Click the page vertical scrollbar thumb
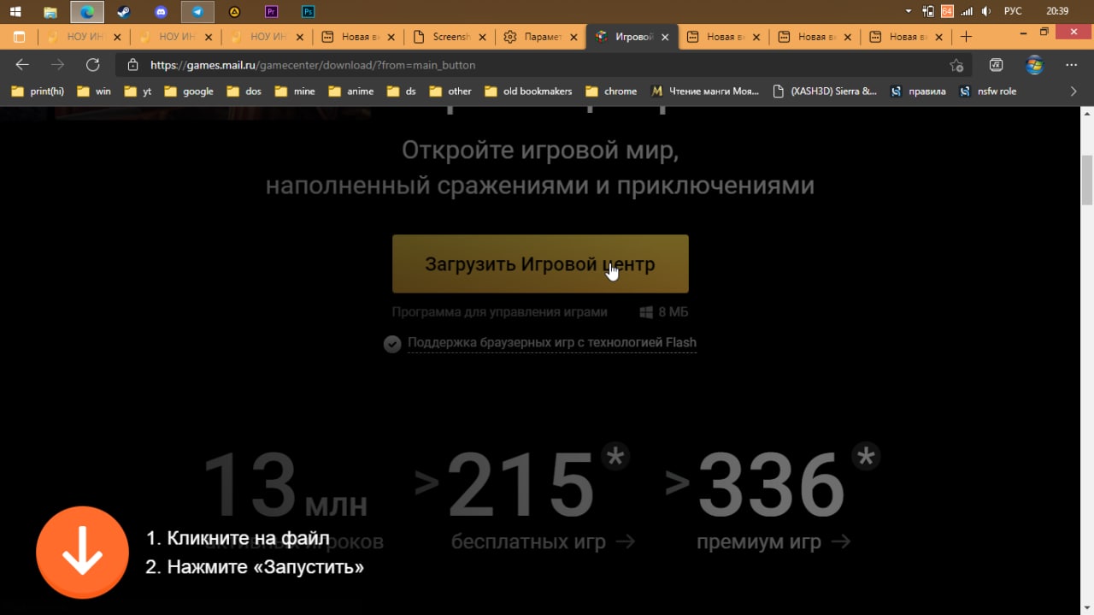Viewport: 1094px width, 615px height. [x=1087, y=180]
